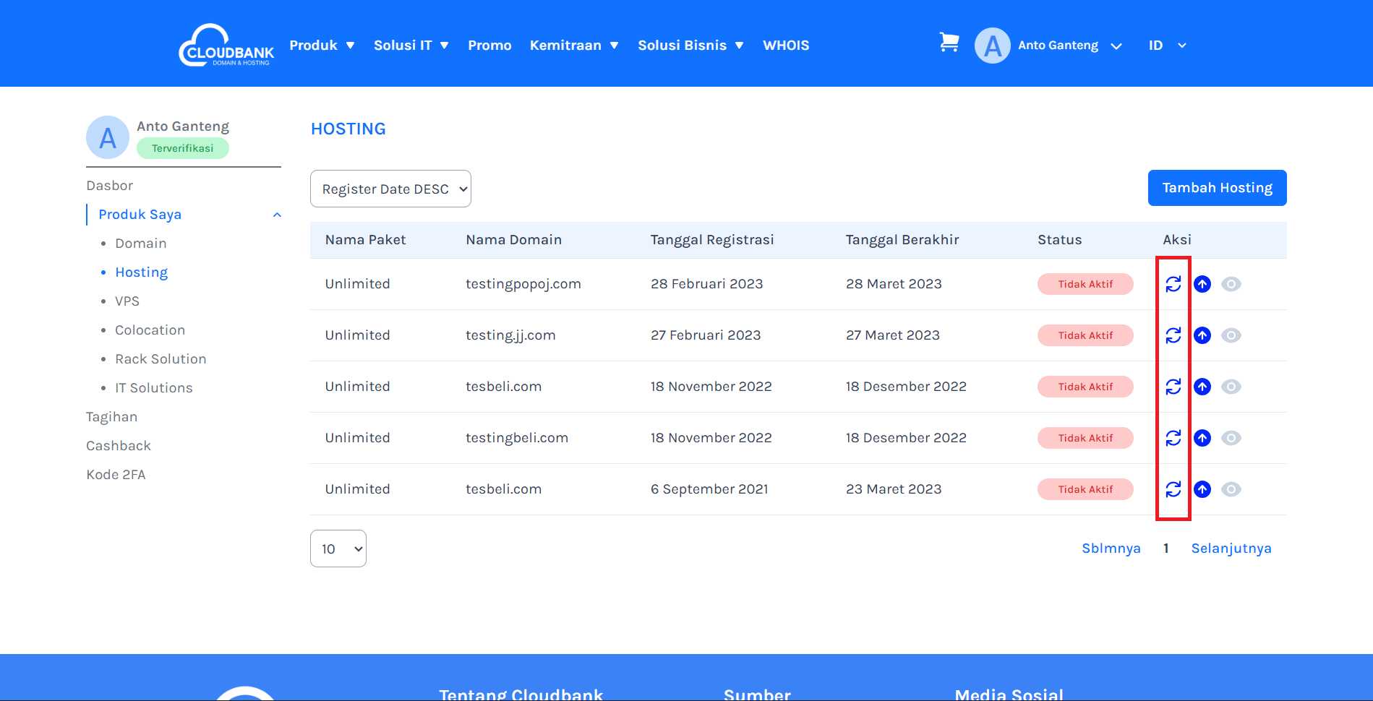This screenshot has width=1373, height=701.
Task: Click the header user avatar icon
Action: [992, 46]
